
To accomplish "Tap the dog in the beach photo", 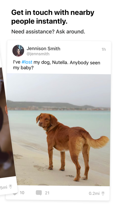I will [73, 147].
